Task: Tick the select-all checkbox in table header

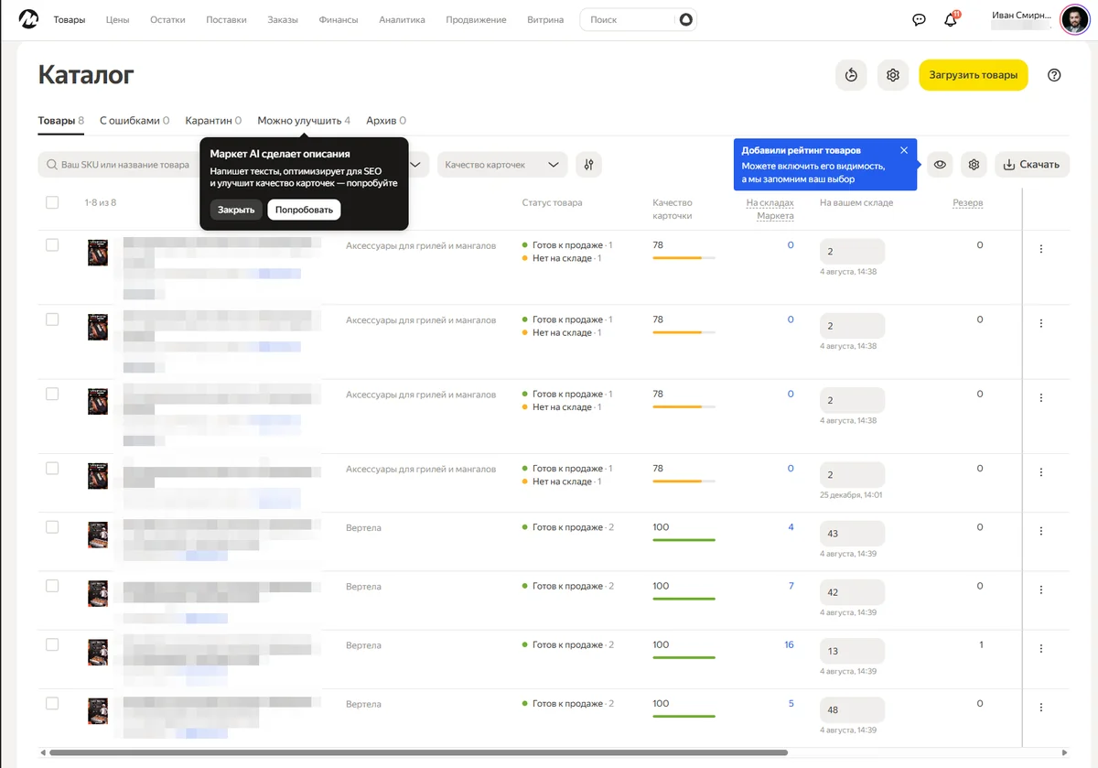Action: click(x=52, y=202)
